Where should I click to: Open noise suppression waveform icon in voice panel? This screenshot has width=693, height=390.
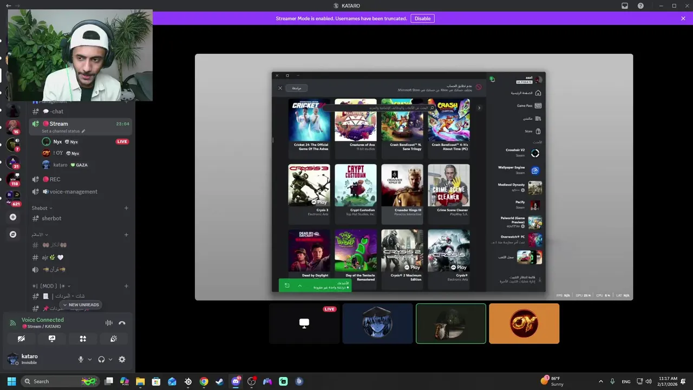coord(109,323)
